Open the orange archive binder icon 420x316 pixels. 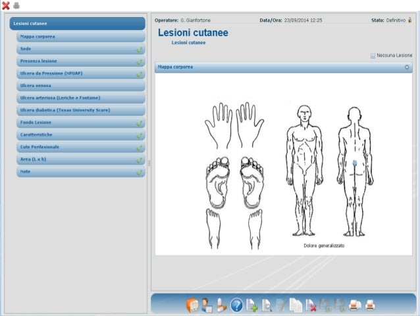[193, 304]
